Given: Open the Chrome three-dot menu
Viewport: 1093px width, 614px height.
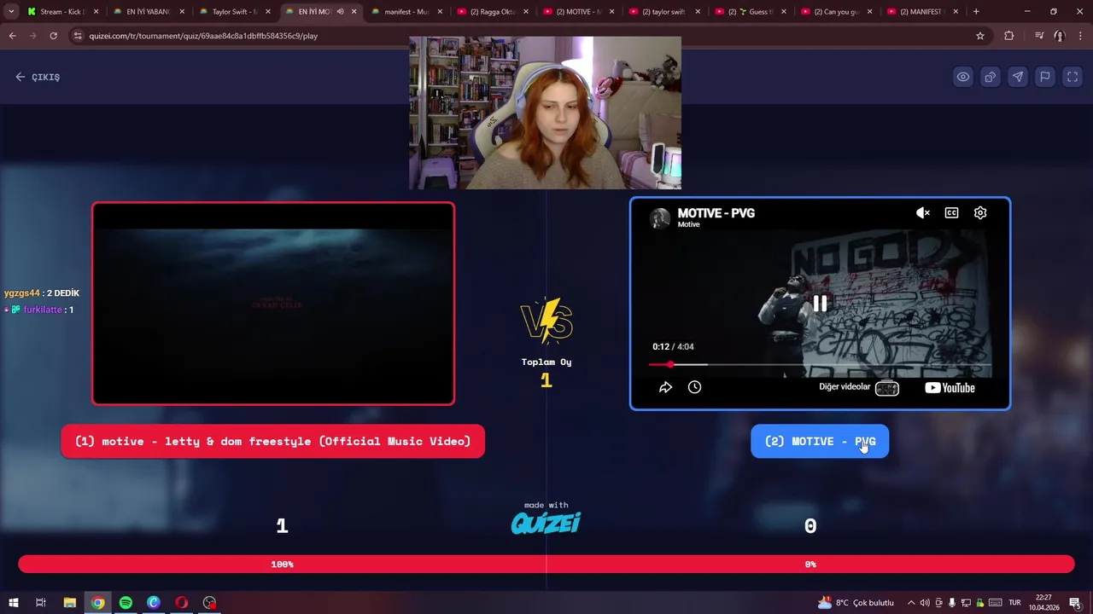Looking at the screenshot, I should (x=1079, y=36).
